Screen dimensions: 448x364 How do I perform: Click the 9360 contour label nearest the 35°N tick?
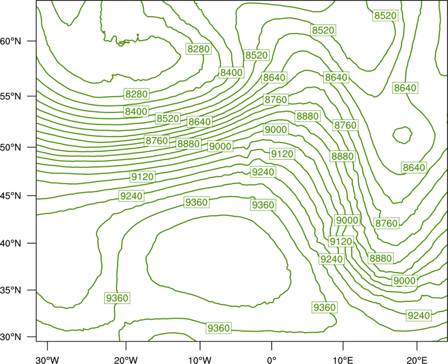117,298
